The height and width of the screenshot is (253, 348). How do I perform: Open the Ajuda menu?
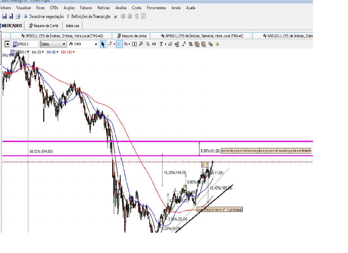coord(191,8)
